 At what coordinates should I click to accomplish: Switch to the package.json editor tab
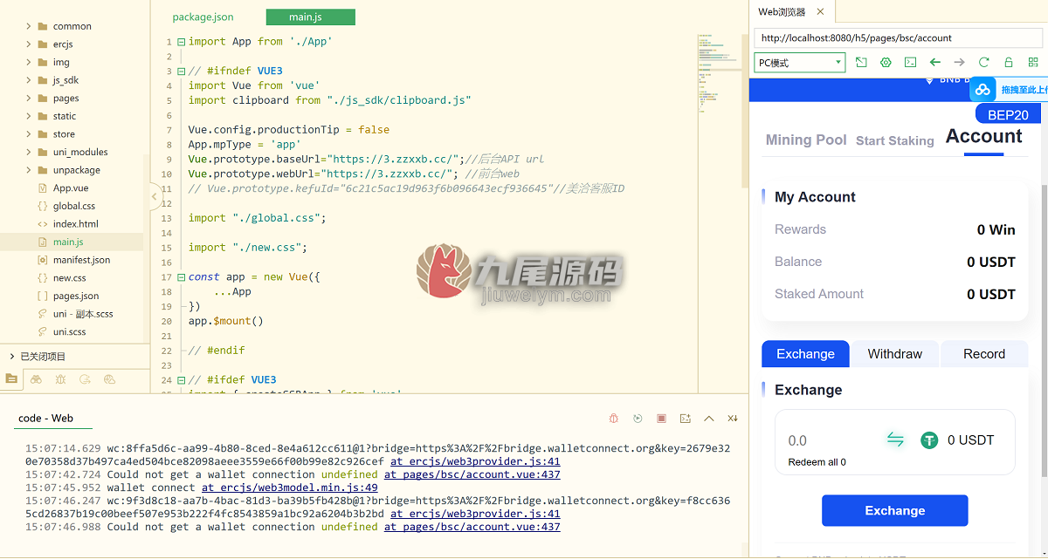click(202, 17)
